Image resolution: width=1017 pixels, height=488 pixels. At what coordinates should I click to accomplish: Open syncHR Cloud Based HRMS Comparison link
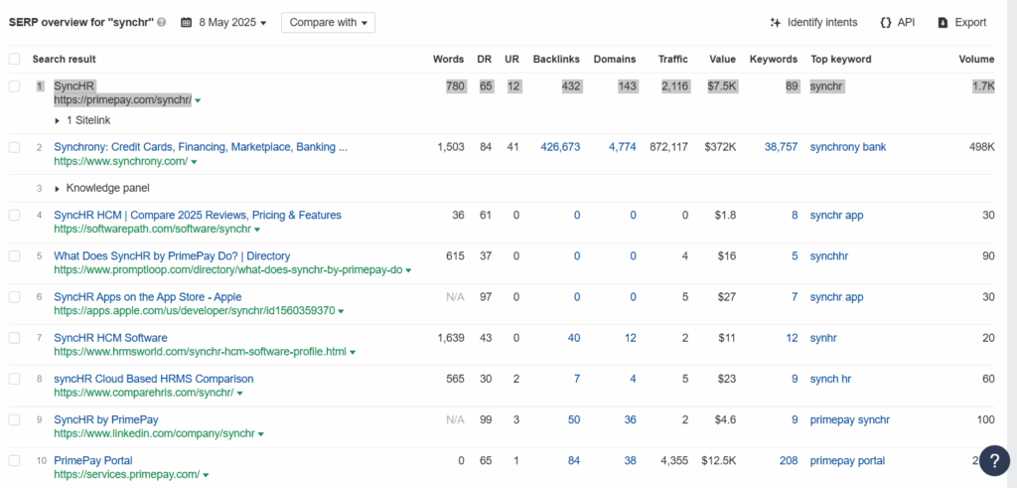tap(154, 379)
